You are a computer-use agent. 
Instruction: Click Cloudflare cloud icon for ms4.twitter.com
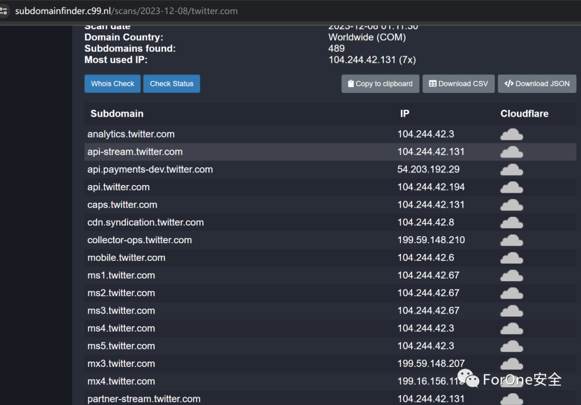512,329
